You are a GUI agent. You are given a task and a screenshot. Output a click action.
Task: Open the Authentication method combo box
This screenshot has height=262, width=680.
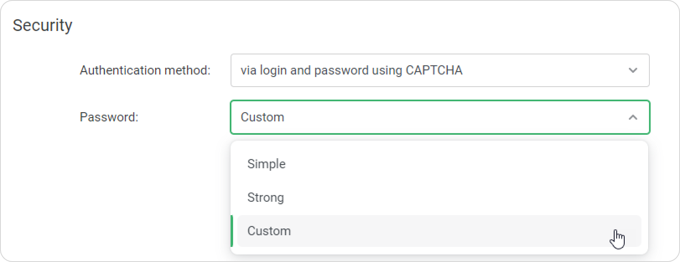[440, 70]
